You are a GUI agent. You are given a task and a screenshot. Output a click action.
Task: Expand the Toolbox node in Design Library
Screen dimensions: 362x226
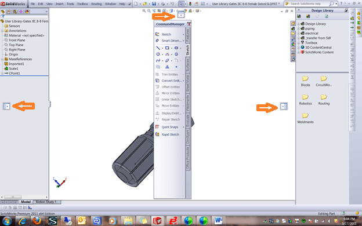point(299,43)
